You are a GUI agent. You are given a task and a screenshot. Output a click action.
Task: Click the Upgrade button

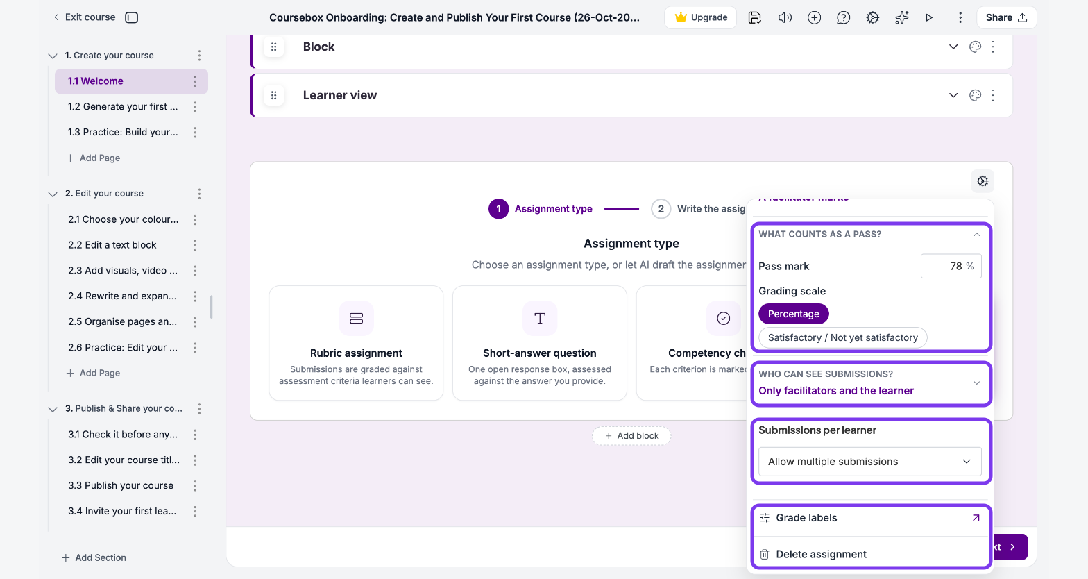coord(702,17)
